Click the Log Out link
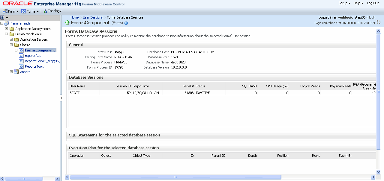 [x=373, y=3]
